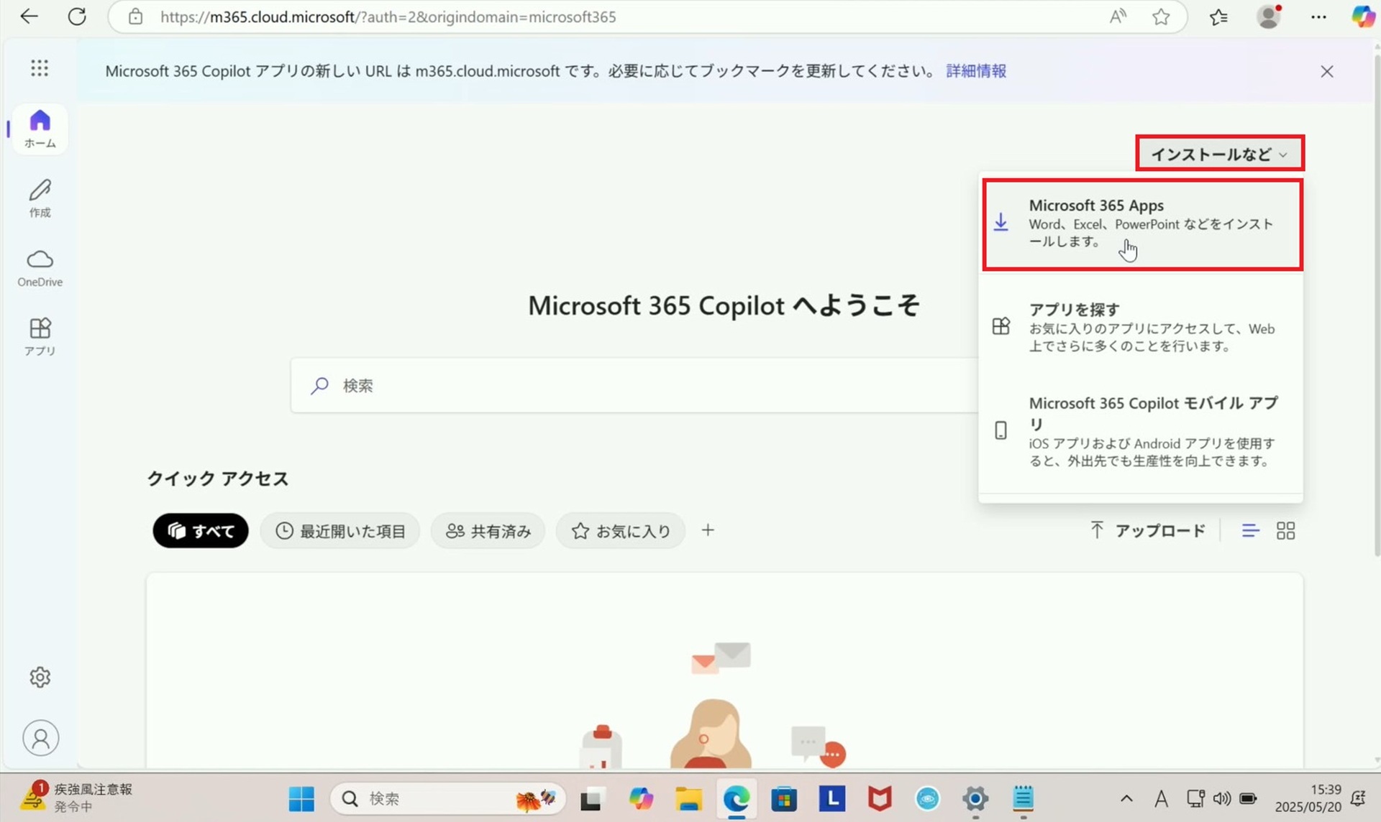Screen dimensions: 1381x822
Task: Switch to grid view
Action: coord(1285,531)
